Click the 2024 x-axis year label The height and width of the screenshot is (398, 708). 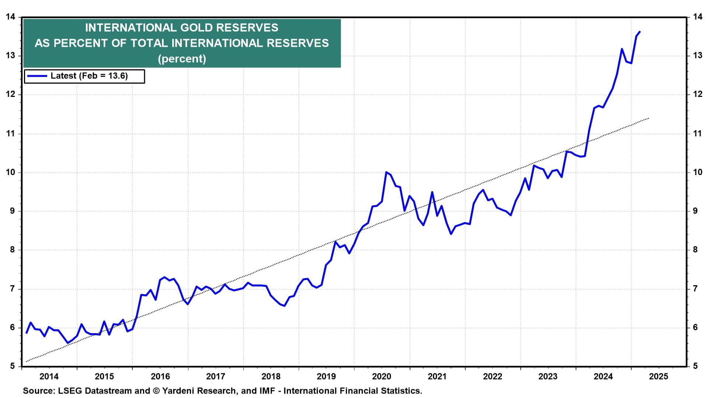[x=603, y=376]
